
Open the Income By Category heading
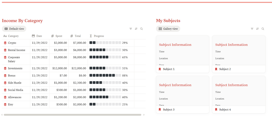(22, 21)
